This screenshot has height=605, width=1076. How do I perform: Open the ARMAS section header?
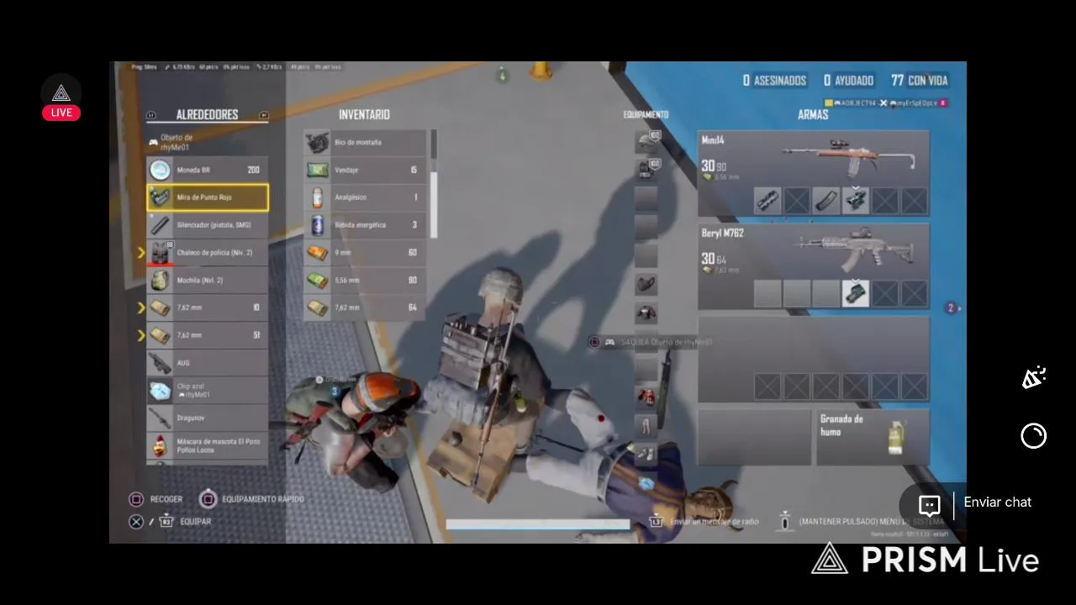[813, 114]
